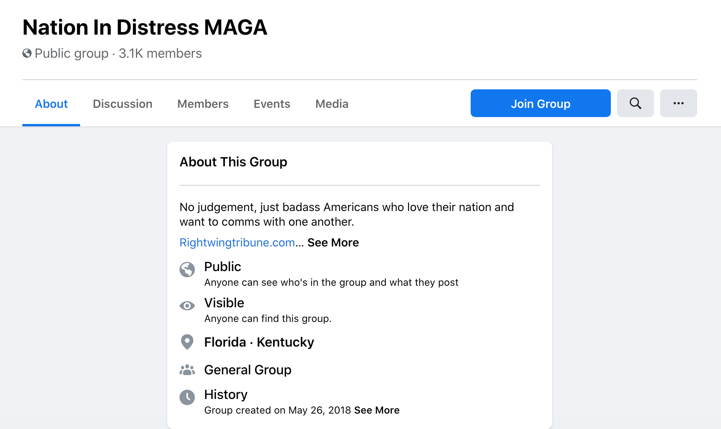
Task: Open the Members tab
Action: click(203, 104)
